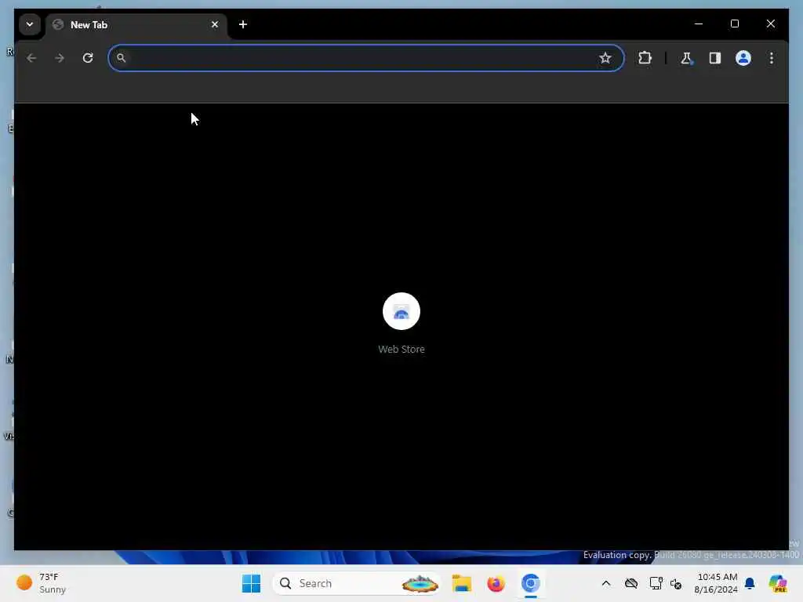Go forward to the next page
Image resolution: width=803 pixels, height=602 pixels.
(x=60, y=58)
